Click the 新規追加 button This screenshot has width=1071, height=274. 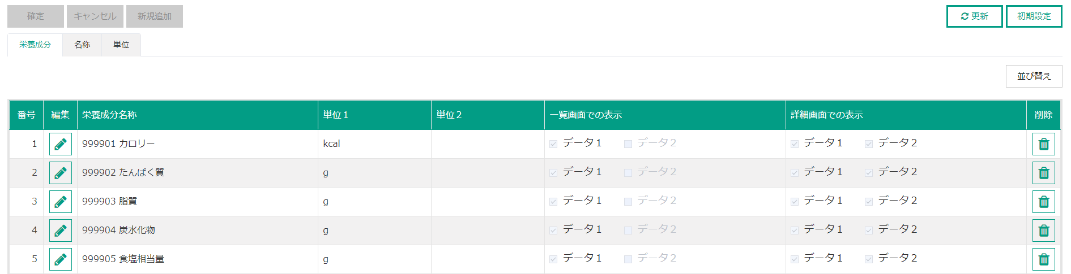point(154,16)
